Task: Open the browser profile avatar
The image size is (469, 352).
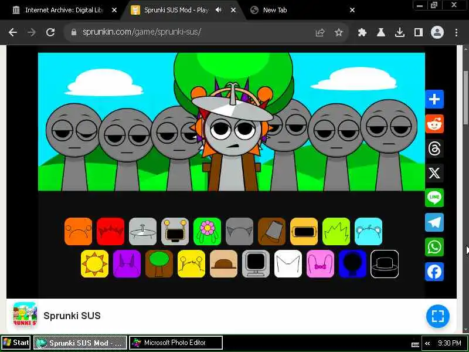Action: (437, 32)
